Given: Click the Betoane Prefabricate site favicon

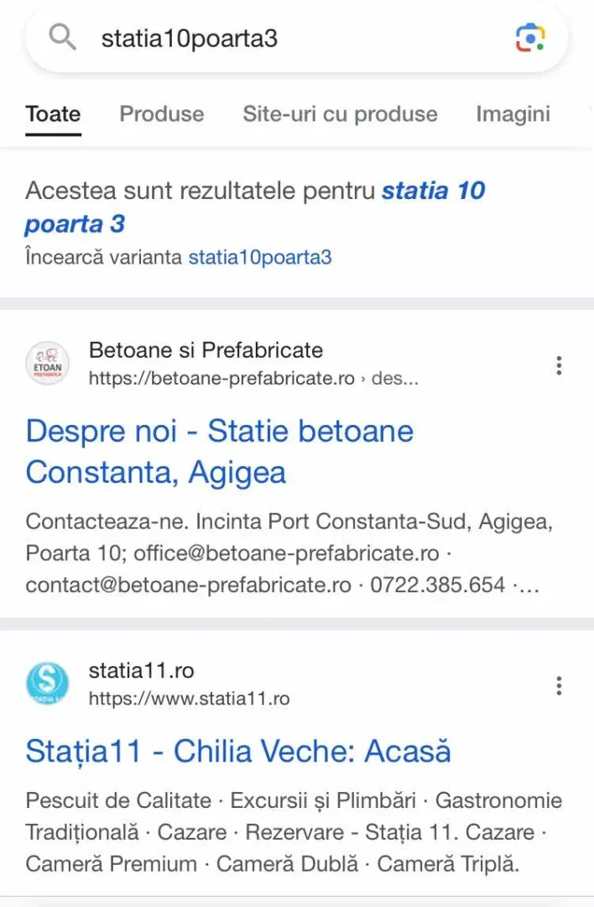Looking at the screenshot, I should (47, 364).
